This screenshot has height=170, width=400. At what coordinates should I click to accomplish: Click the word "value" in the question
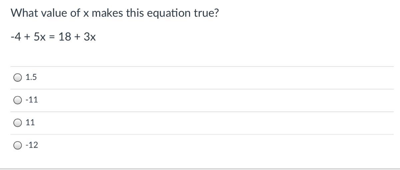(52, 13)
